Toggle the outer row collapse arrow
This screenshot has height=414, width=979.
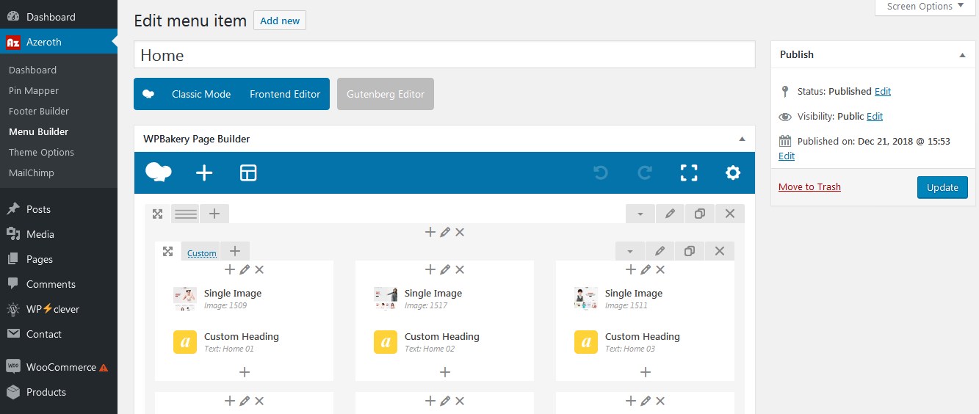(640, 214)
